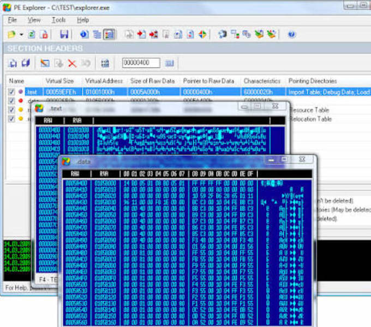The width and height of the screenshot is (371, 327).
Task: Open the View menu
Action: tap(34, 20)
